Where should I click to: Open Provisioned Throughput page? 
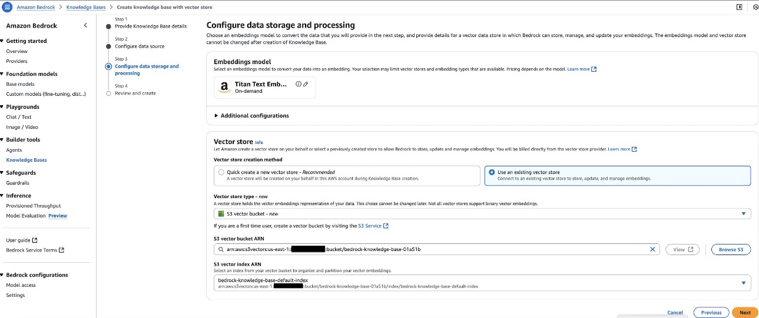coord(34,206)
